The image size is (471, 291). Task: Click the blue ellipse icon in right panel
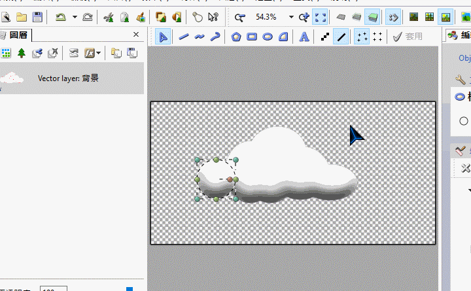(x=460, y=97)
